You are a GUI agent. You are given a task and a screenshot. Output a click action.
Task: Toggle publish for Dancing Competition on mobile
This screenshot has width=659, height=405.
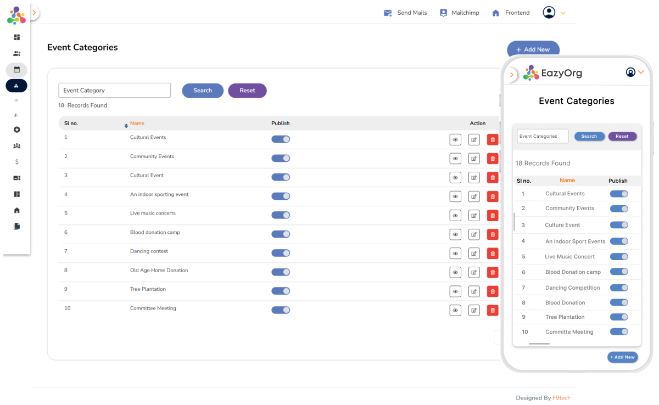[619, 288]
